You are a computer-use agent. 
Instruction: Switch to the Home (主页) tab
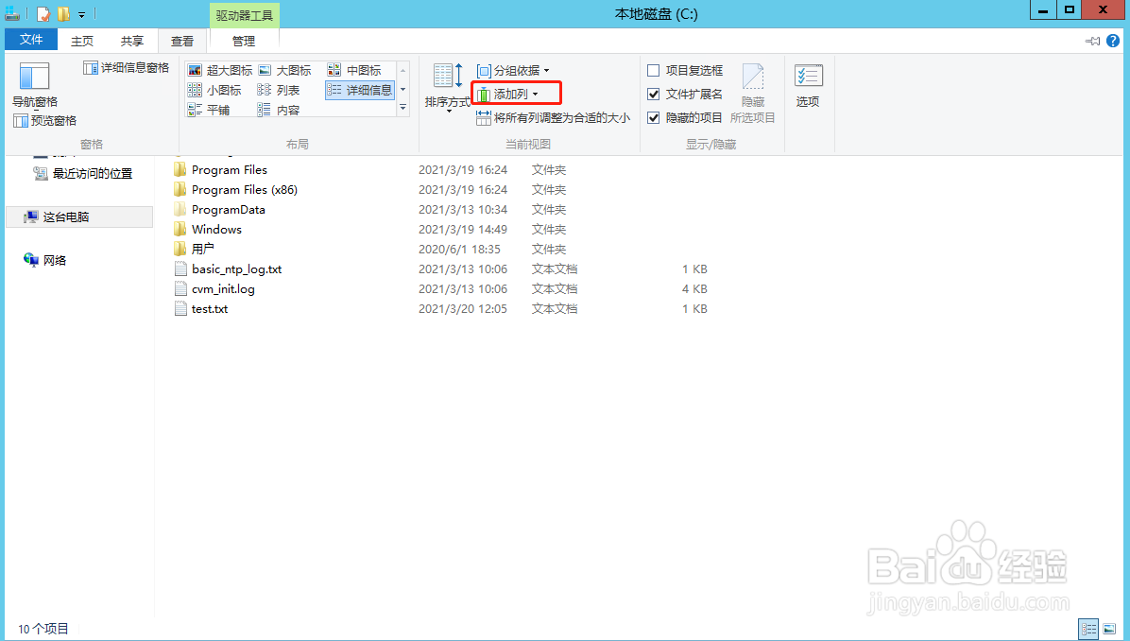pyautogui.click(x=82, y=41)
